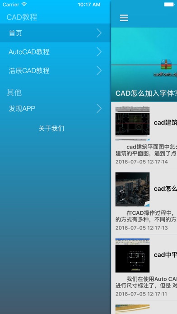Tap the chevron next to 首页
This screenshot has width=177, height=314.
(x=99, y=33)
